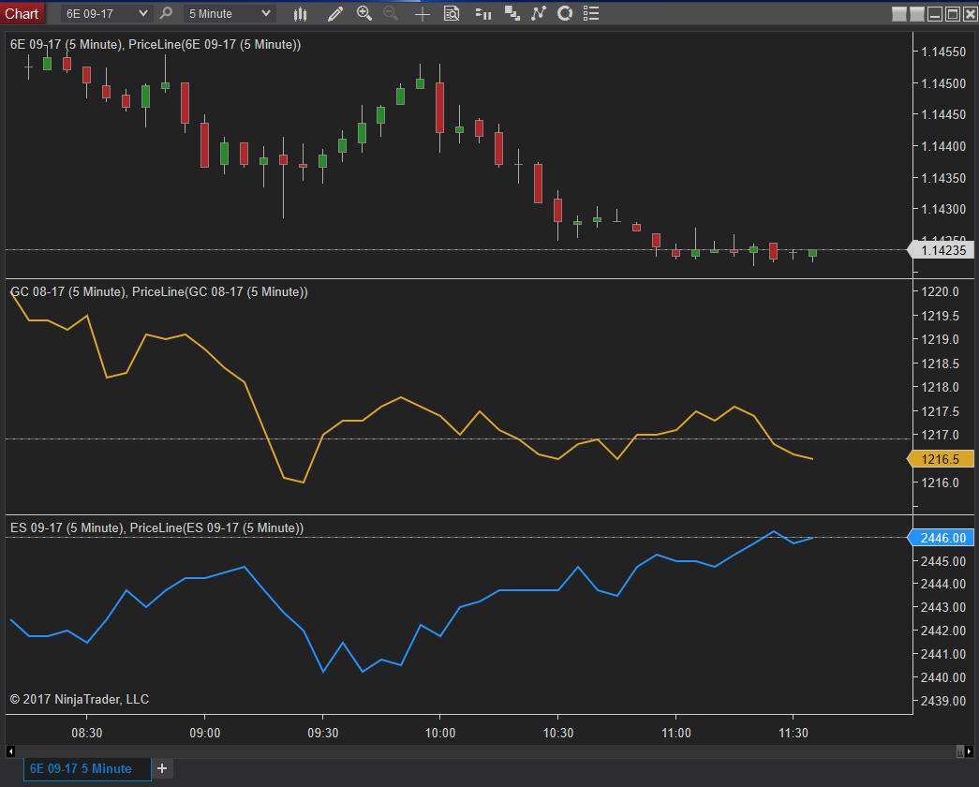Select the drawing tools pencil icon

point(335,13)
